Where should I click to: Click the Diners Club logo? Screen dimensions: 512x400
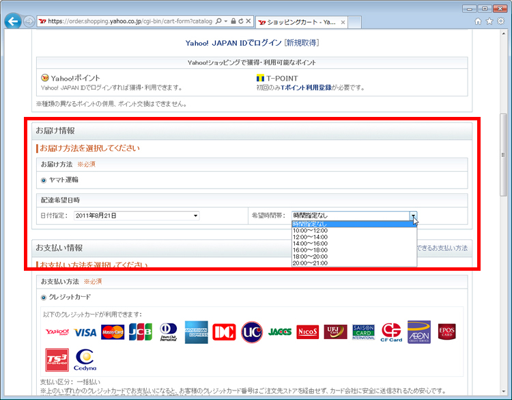[x=169, y=332]
